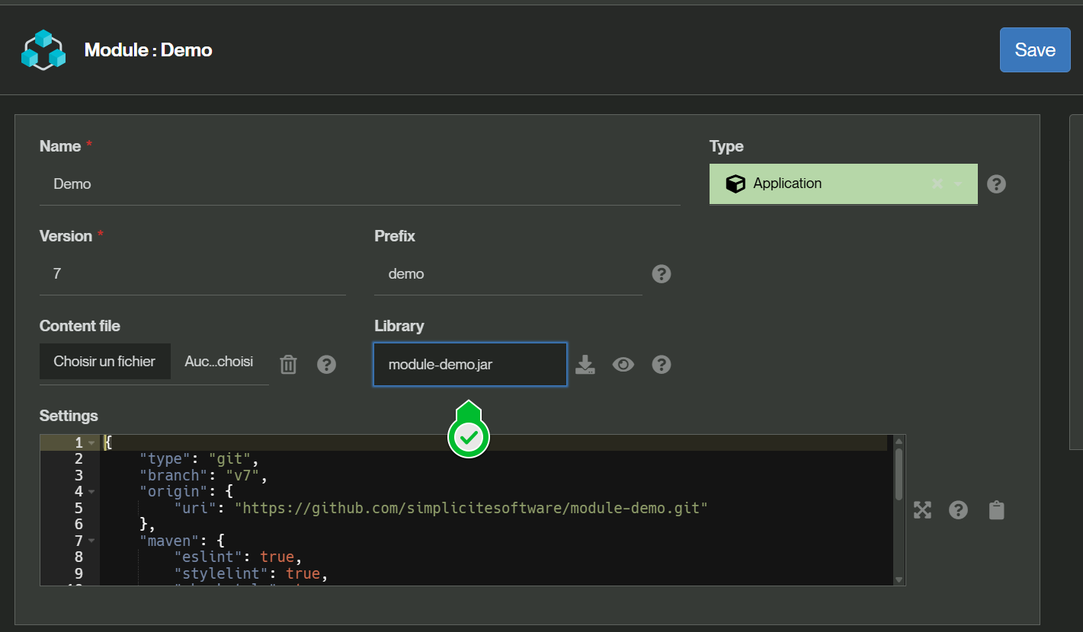Click the "eslint": true line

pyautogui.click(x=239, y=557)
